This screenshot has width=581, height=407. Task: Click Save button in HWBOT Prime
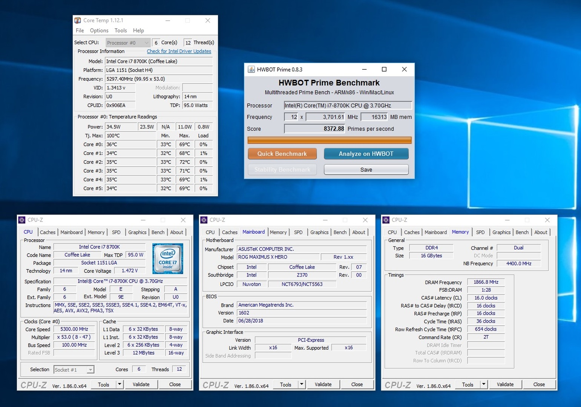pos(366,170)
